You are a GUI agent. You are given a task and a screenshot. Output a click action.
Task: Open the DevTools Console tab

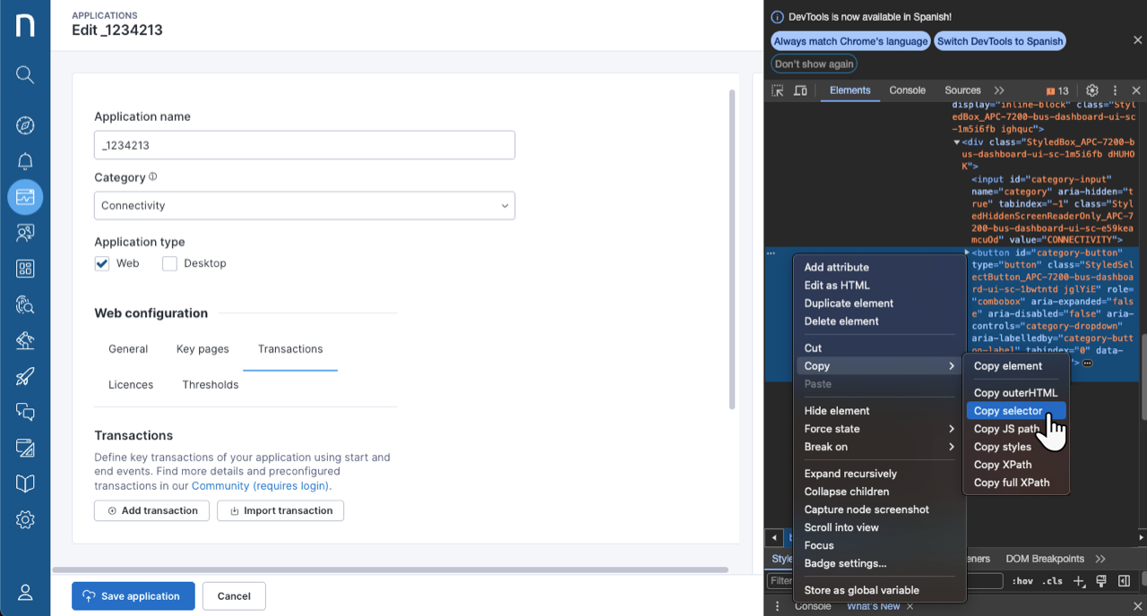[x=907, y=90]
